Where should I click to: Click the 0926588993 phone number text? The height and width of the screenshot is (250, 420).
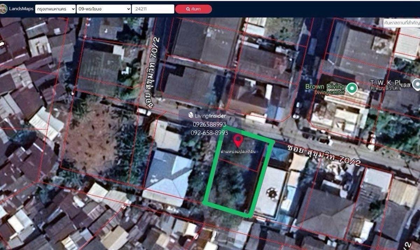tap(209, 124)
